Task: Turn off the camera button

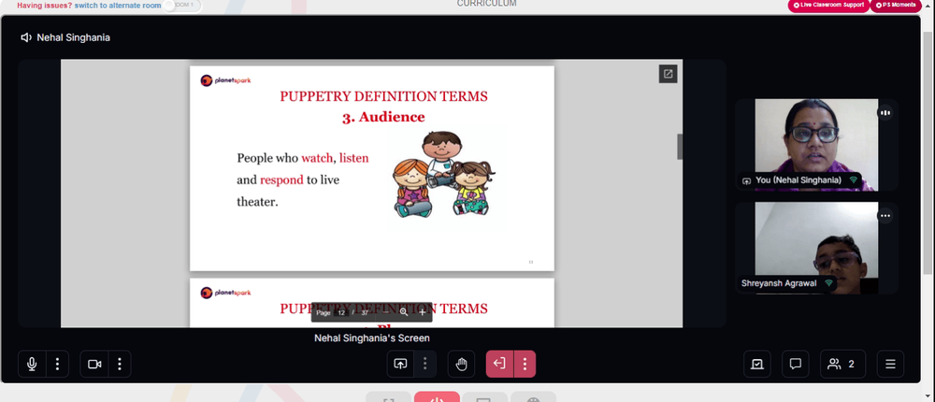Action: coord(94,364)
